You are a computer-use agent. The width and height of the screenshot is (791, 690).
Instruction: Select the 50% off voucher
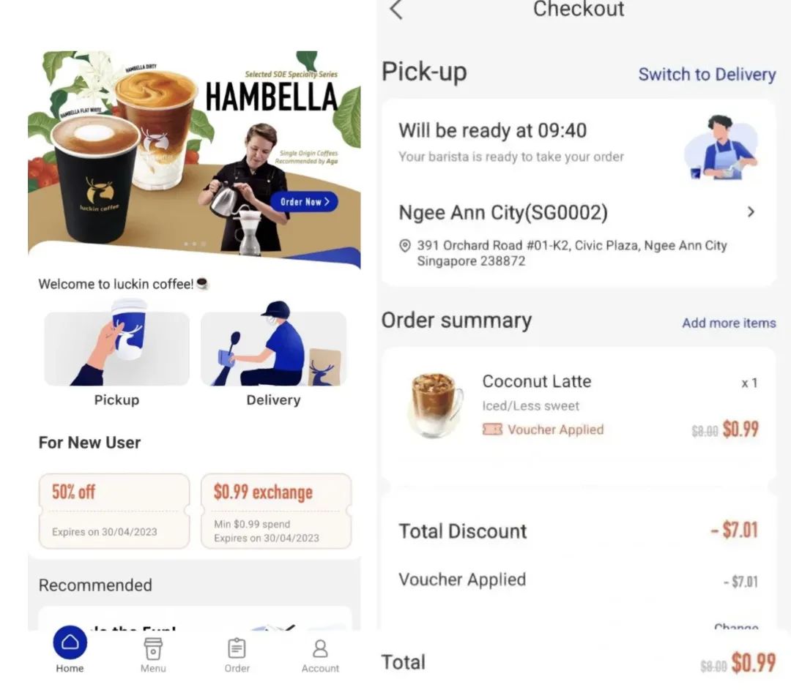point(114,511)
